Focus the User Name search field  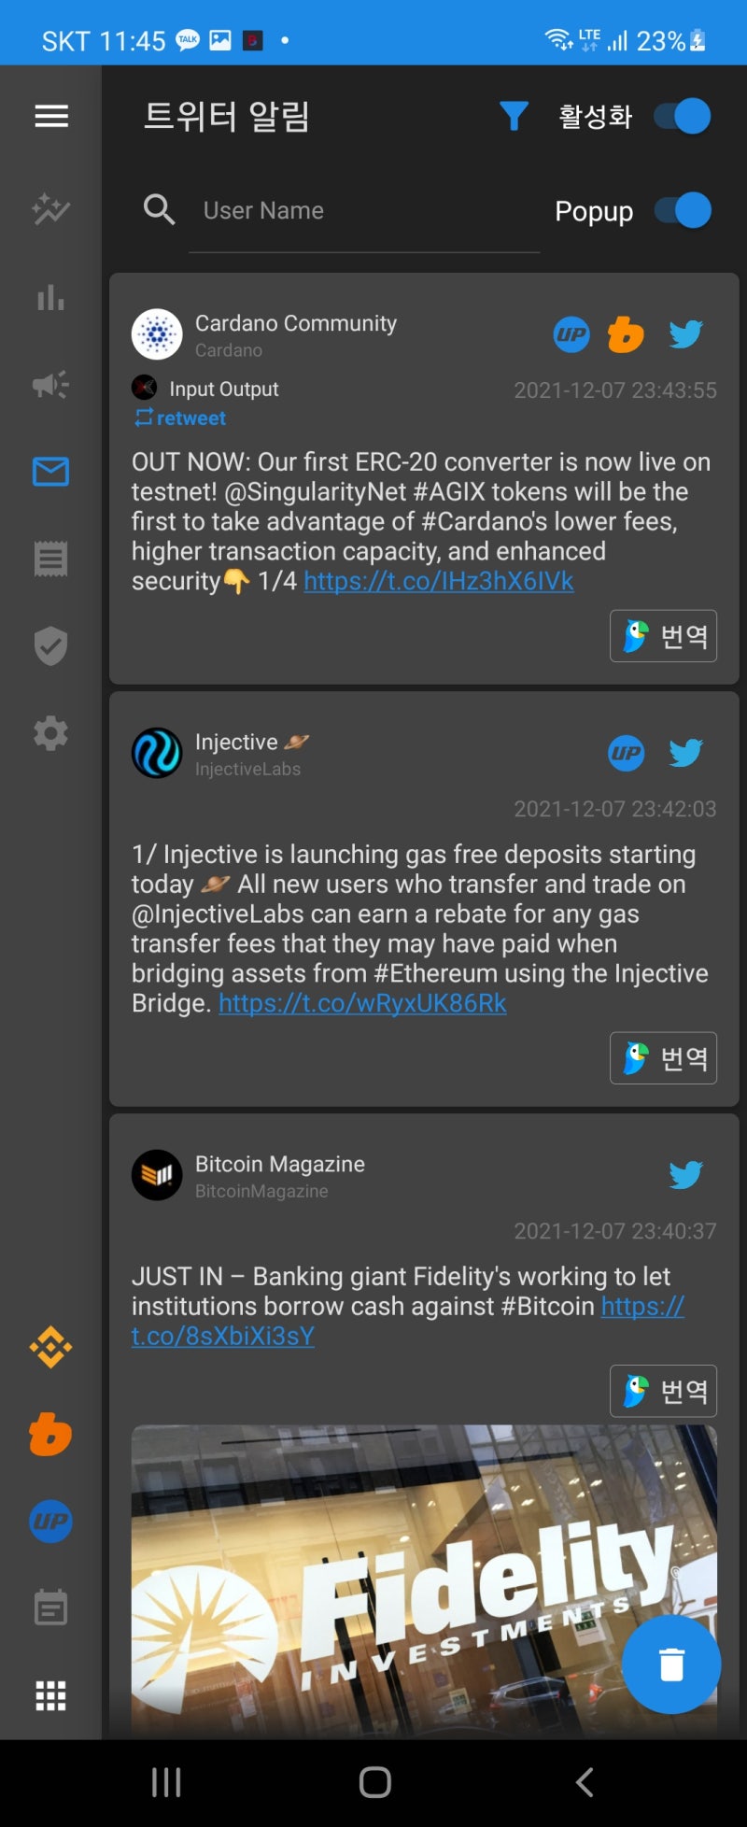(364, 211)
